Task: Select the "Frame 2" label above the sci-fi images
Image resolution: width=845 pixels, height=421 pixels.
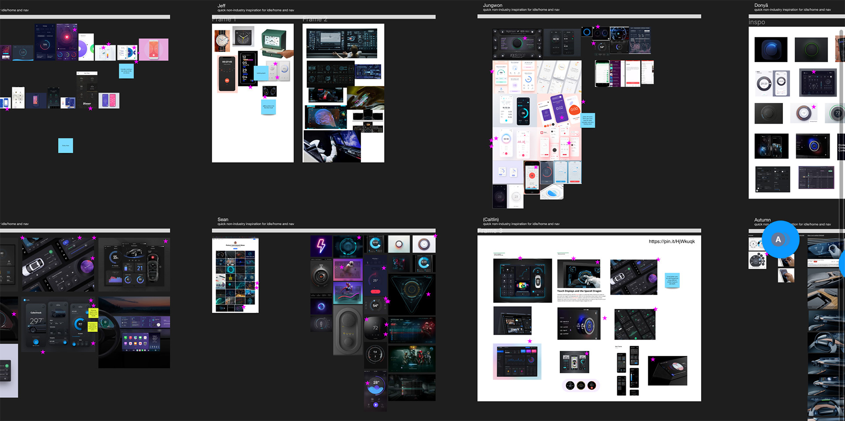Action: click(315, 20)
